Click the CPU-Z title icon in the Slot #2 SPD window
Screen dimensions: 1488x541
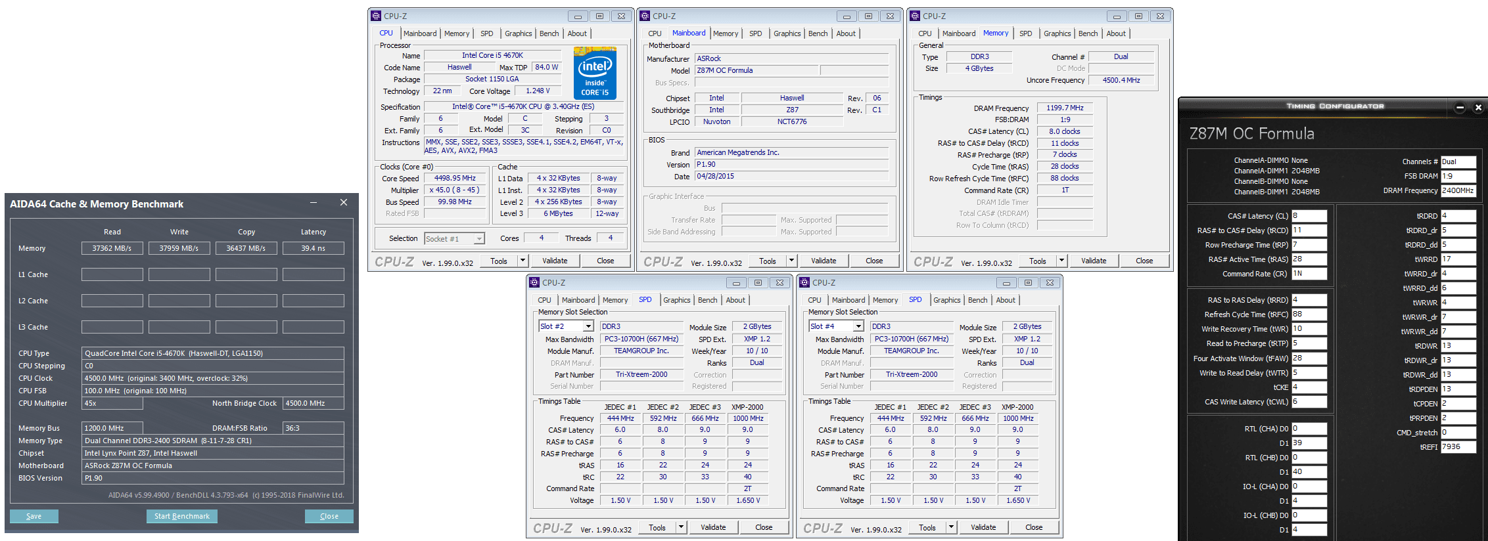pyautogui.click(x=534, y=282)
